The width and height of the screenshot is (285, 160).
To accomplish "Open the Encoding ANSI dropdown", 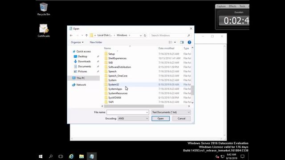I will pyautogui.click(x=133, y=119).
